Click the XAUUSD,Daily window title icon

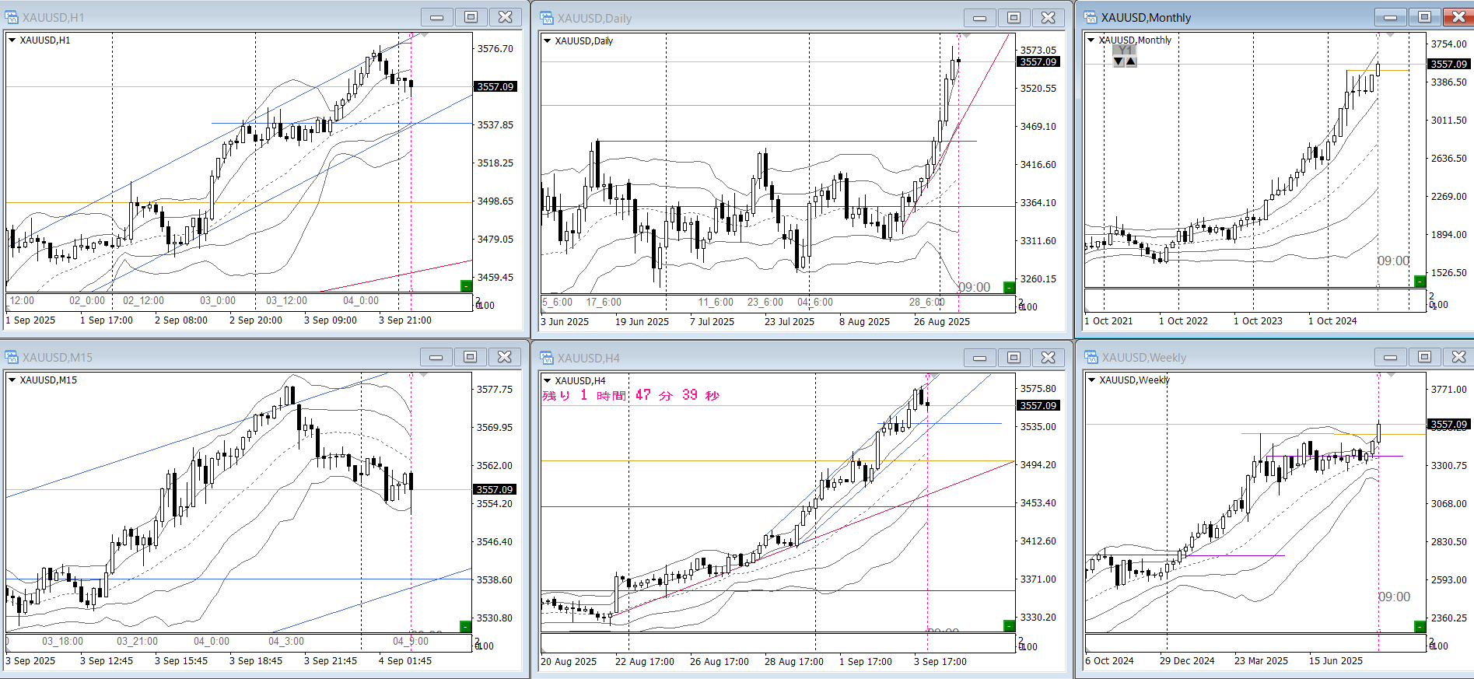point(547,18)
